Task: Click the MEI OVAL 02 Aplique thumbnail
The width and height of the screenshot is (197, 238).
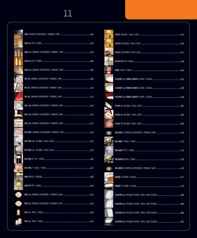Action: pyautogui.click(x=18, y=141)
